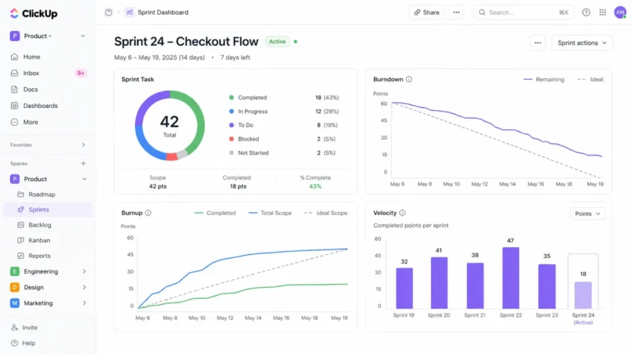632x355 pixels.
Task: Toggle Total Scope series in Burnup legend
Action: pyautogui.click(x=270, y=213)
